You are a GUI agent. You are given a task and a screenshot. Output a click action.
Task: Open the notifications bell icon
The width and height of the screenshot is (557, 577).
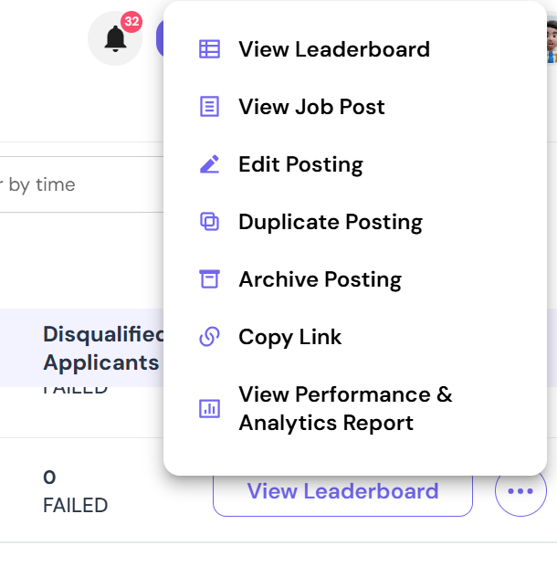[x=115, y=38]
